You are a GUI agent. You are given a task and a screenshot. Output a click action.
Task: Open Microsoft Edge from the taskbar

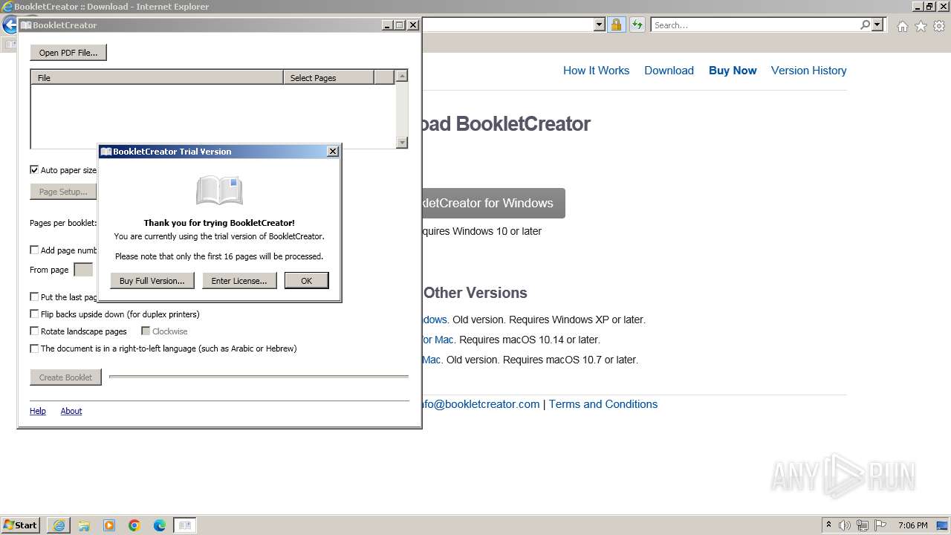pyautogui.click(x=160, y=525)
